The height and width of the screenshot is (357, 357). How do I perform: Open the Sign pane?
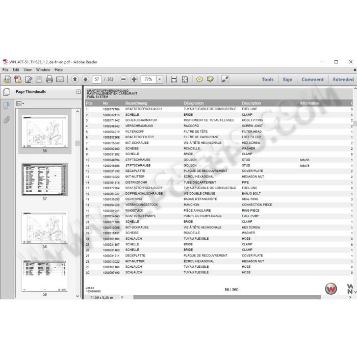tap(287, 80)
